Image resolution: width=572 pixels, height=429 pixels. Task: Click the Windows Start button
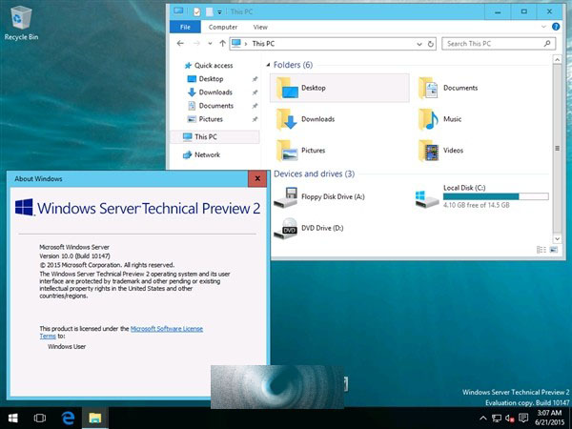[x=13, y=418]
